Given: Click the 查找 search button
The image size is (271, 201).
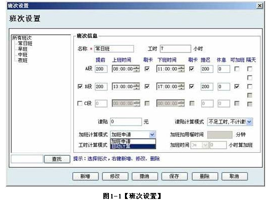Looking at the screenshot, I should (57, 159).
